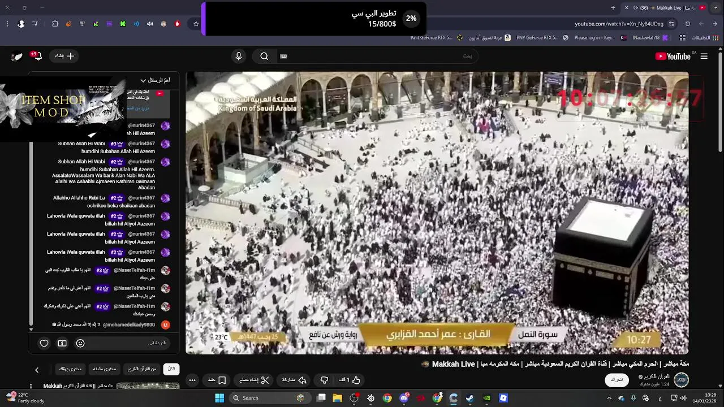Open the Extensions puzzle icon
The height and width of the screenshot is (407, 724).
click(55, 24)
